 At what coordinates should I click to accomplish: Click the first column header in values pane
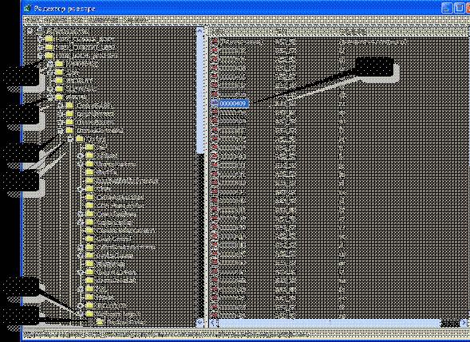[241, 31]
